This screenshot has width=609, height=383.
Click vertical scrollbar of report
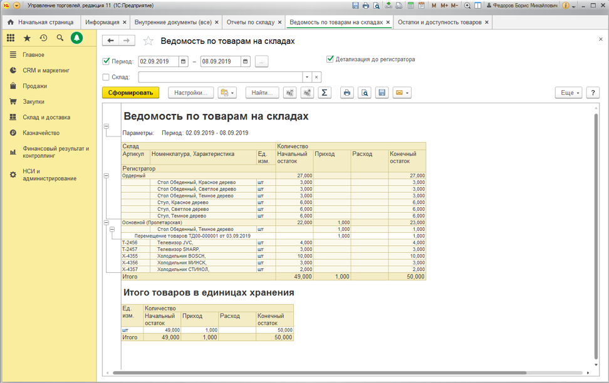[596, 237]
